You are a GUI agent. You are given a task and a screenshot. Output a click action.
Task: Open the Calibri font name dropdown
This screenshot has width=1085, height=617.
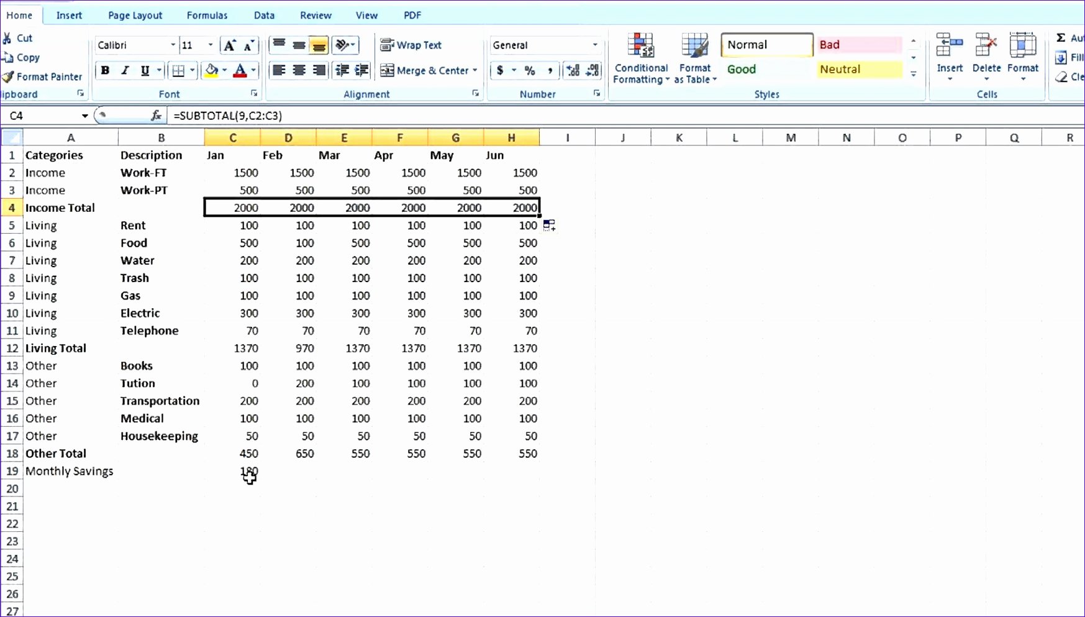[x=173, y=45]
